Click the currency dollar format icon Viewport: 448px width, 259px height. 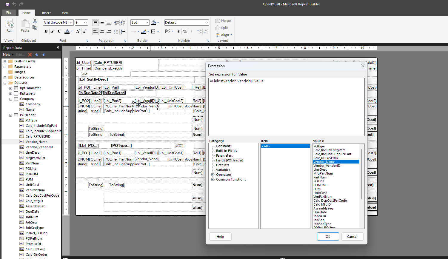(x=178, y=32)
